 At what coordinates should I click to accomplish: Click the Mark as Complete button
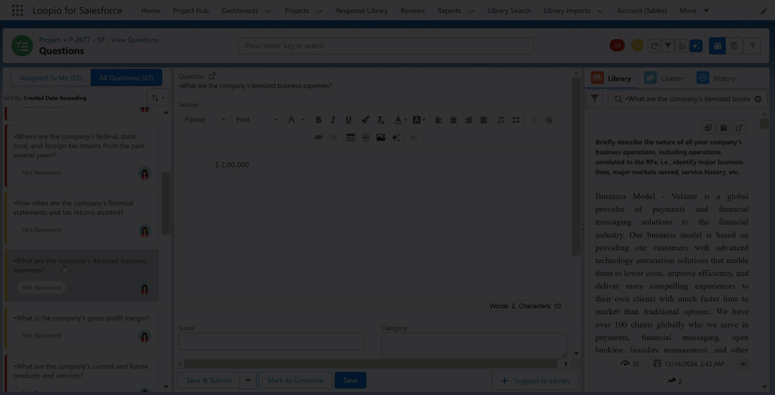point(295,380)
